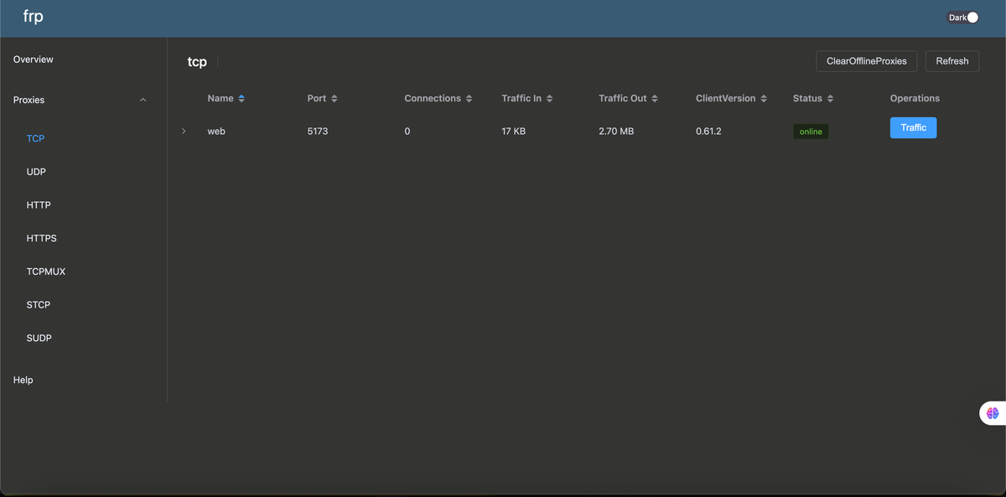Expand the web proxy row details
Viewport: 1006px width, 497px height.
click(184, 131)
